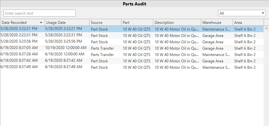Select date recorded 5/28/2020 3:25:56 PM
This screenshot has height=126, width=269.
[x=19, y=41]
